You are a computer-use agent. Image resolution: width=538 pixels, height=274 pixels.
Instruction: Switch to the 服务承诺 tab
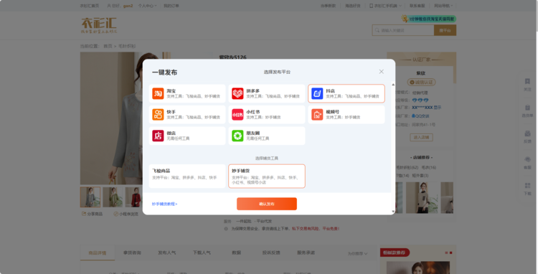click(306, 252)
